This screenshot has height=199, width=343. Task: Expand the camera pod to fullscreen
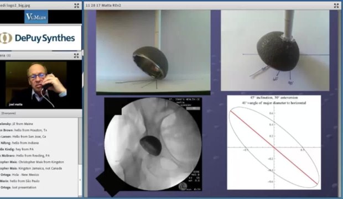pyautogui.click(x=76, y=55)
